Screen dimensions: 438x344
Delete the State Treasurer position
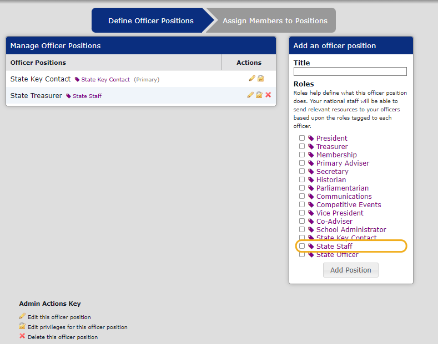pyautogui.click(x=268, y=95)
